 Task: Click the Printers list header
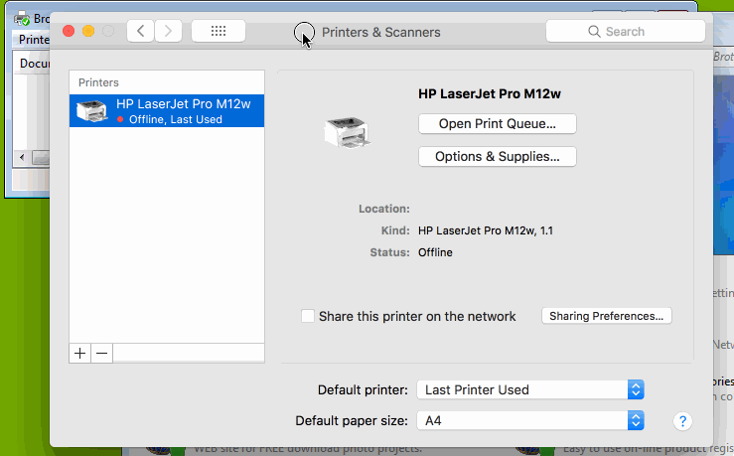coord(98,82)
